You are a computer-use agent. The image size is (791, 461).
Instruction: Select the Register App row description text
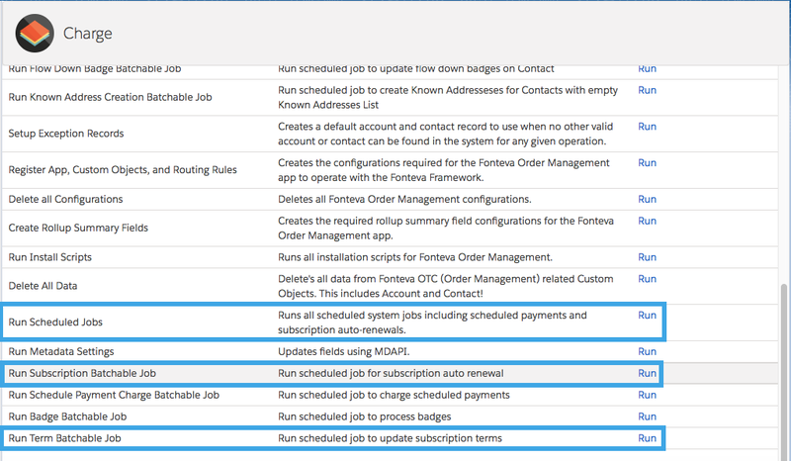click(443, 169)
